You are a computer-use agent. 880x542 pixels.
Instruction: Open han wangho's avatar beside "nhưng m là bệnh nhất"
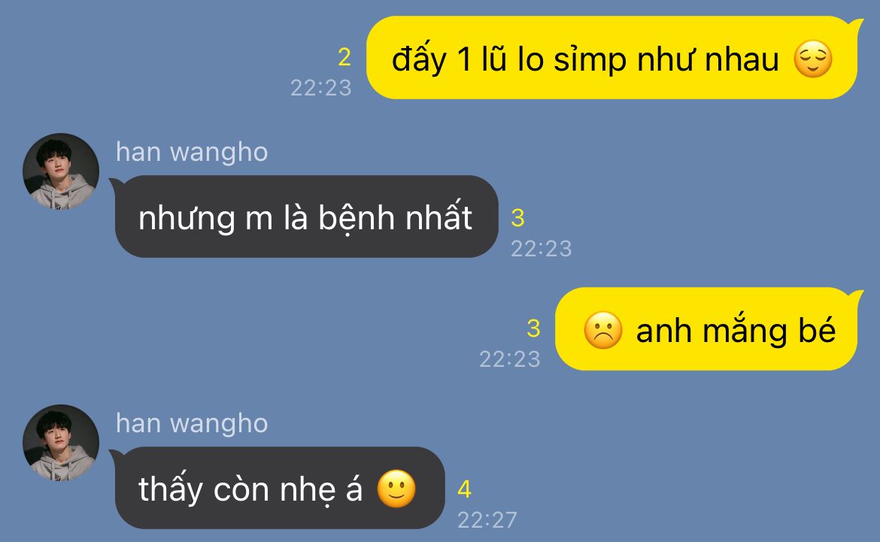(x=61, y=171)
